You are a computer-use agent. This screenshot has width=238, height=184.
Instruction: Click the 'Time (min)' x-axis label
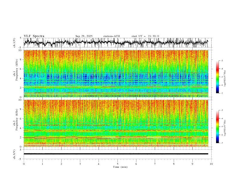(120, 167)
